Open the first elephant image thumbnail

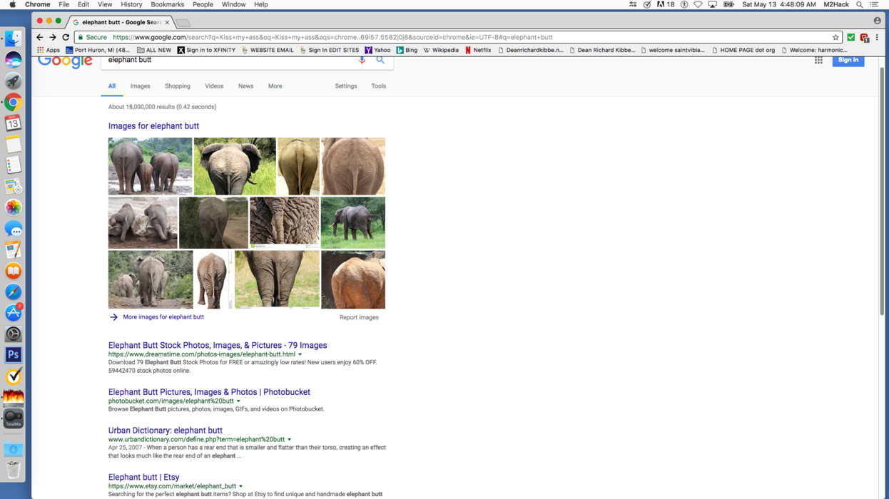pyautogui.click(x=150, y=166)
